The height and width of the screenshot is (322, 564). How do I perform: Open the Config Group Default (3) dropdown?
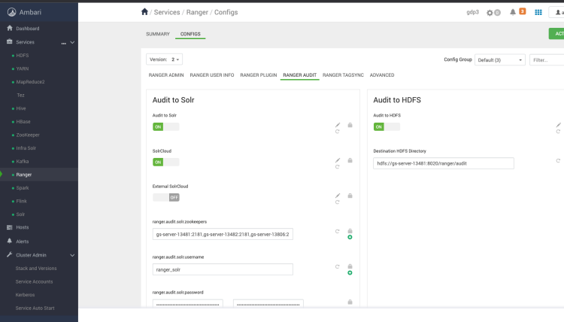pos(500,59)
